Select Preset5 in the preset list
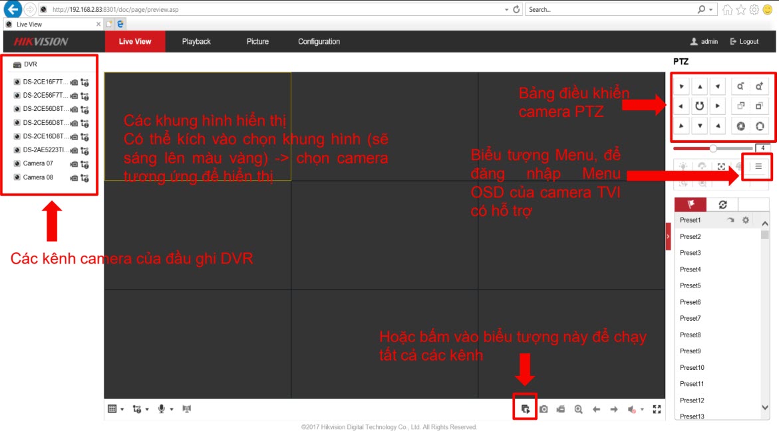Viewport: 779px width, 431px height. click(690, 286)
